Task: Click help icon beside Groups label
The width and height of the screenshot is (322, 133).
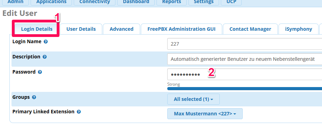Action: (x=34, y=97)
